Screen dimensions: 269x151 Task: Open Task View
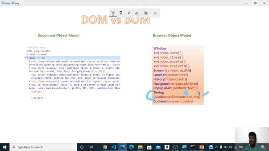click(91, 147)
